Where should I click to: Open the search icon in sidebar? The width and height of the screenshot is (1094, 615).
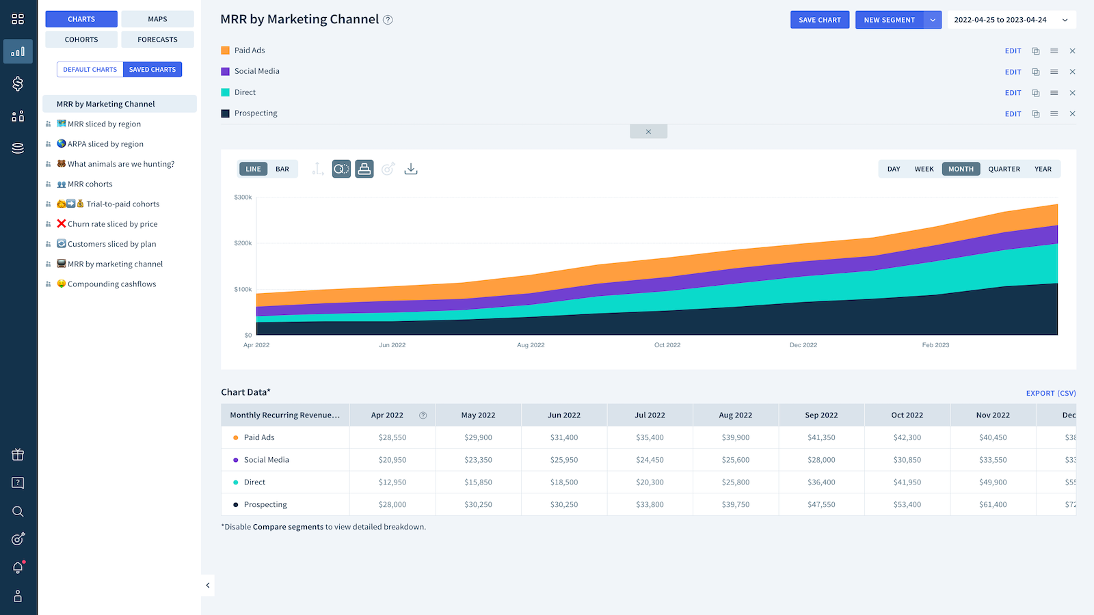[18, 511]
